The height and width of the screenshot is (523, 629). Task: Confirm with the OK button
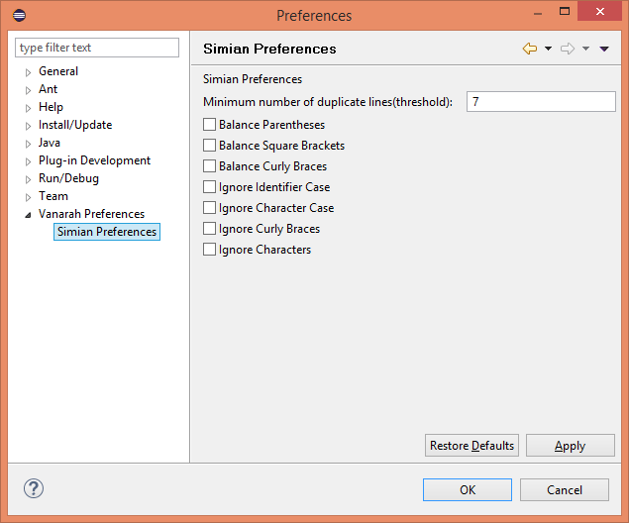tap(468, 489)
